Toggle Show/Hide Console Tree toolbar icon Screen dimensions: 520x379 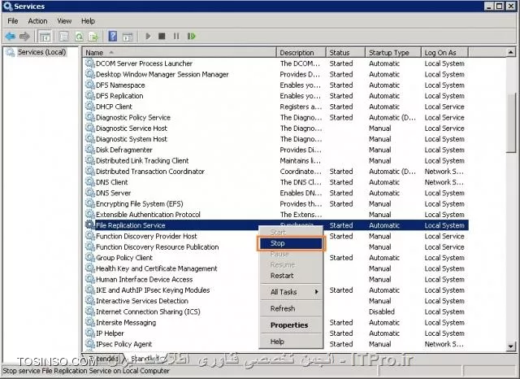45,36
